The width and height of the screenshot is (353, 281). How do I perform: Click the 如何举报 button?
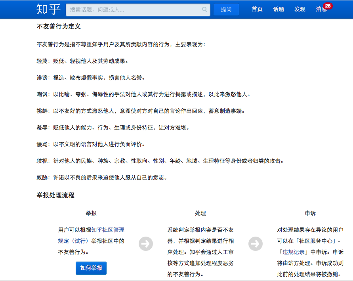click(x=91, y=268)
